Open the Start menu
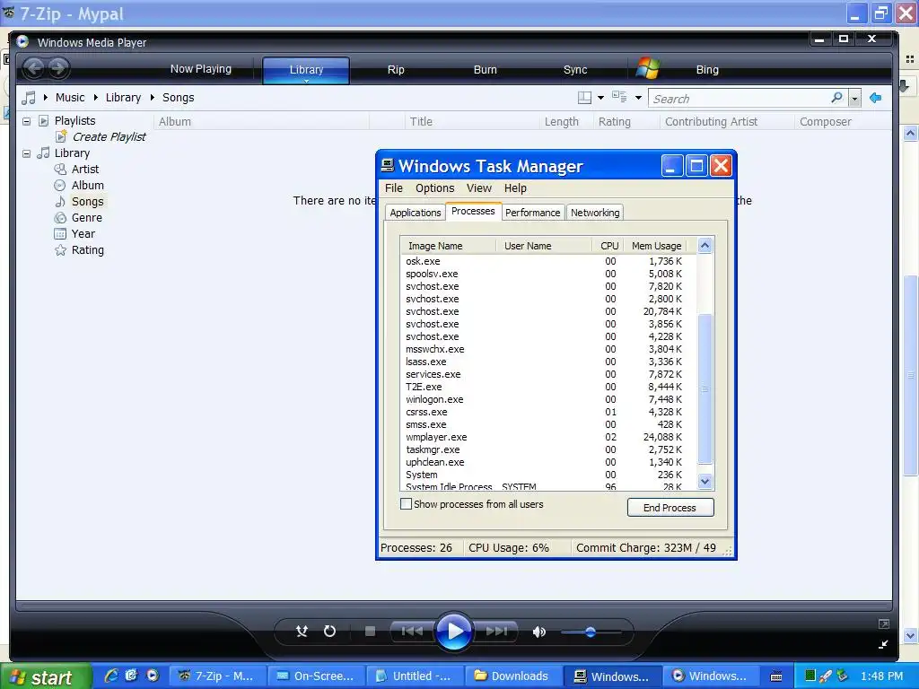 [46, 677]
